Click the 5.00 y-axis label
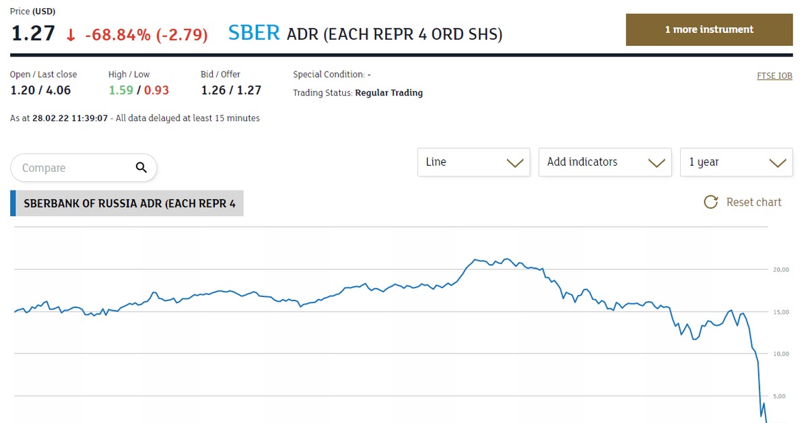Image resolution: width=808 pixels, height=423 pixels. coord(780,396)
